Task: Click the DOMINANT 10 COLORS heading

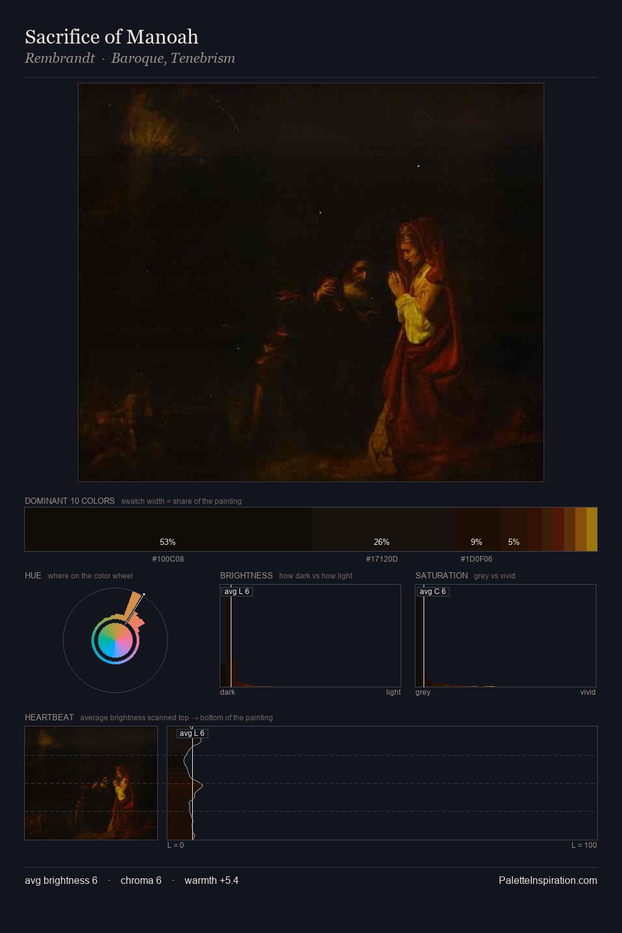Action: [x=70, y=501]
